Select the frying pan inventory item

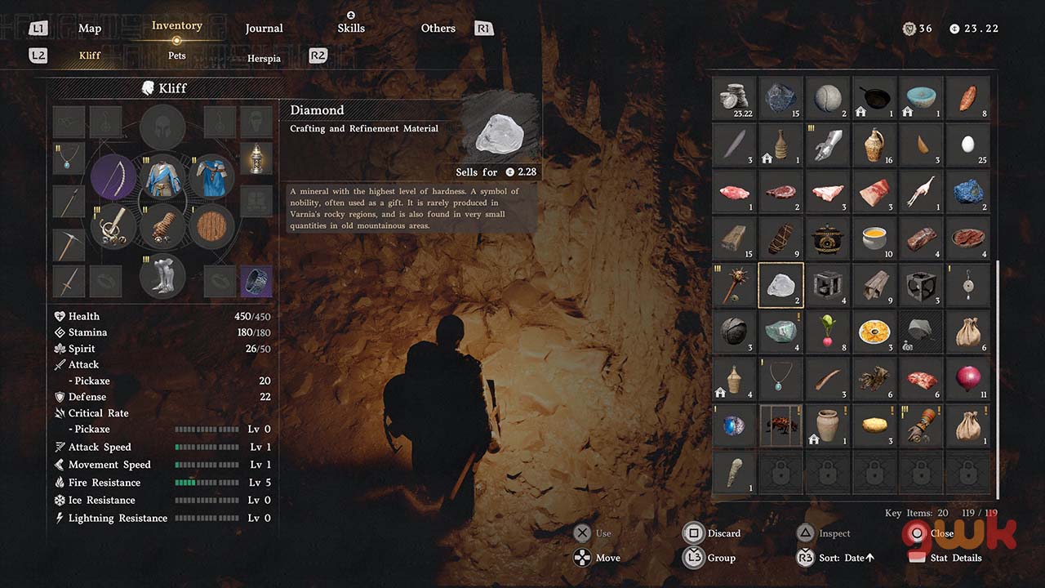[x=875, y=99]
